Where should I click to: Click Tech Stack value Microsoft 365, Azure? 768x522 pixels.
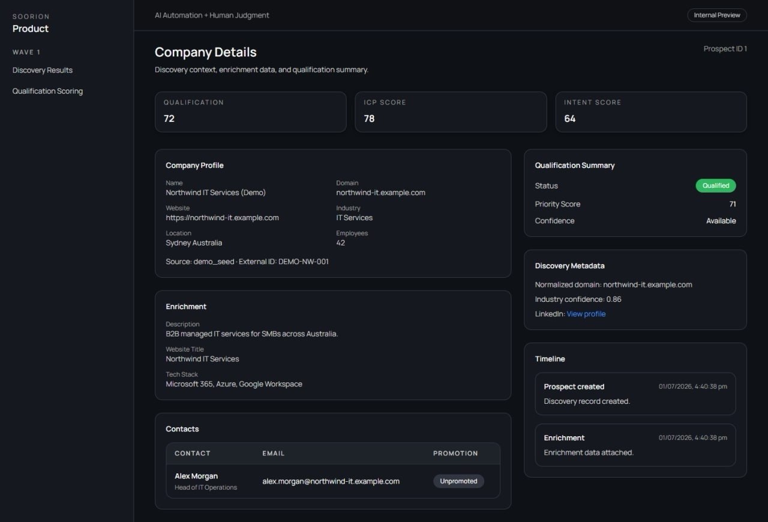(x=234, y=384)
